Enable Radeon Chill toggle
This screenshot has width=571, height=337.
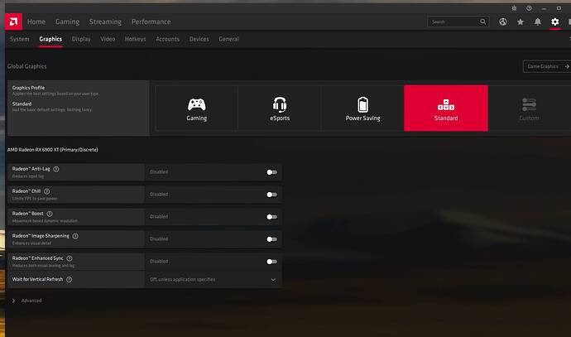[271, 195]
